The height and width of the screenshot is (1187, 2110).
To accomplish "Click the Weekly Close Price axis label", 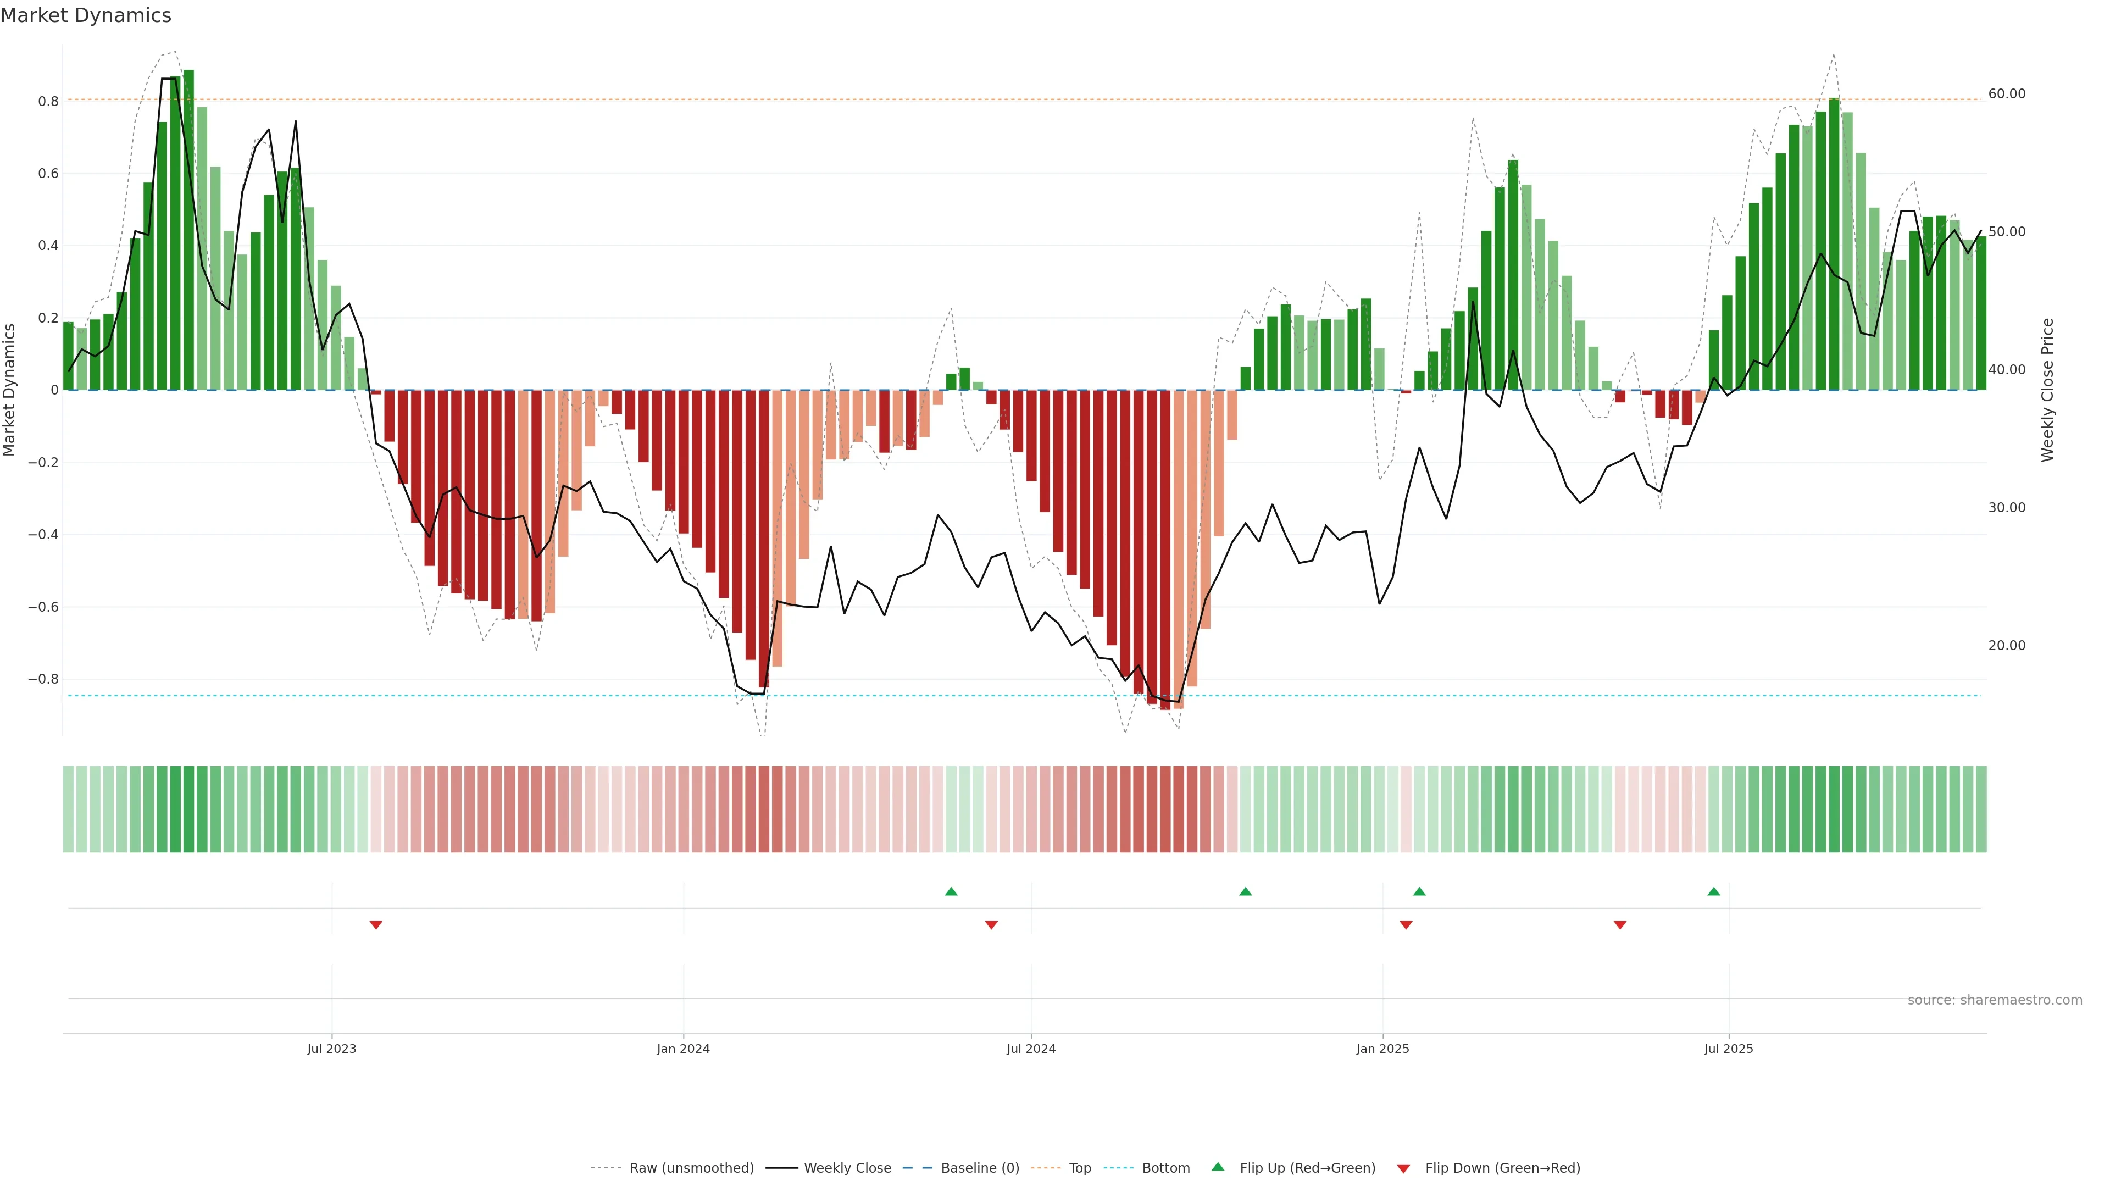I will [x=2048, y=390].
